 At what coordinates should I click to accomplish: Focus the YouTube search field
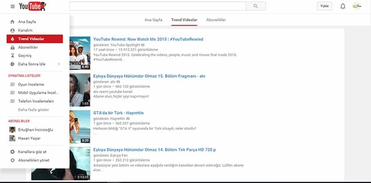[157, 6]
